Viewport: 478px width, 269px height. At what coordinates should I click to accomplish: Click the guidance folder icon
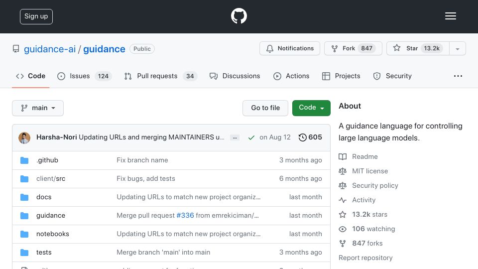point(24,216)
